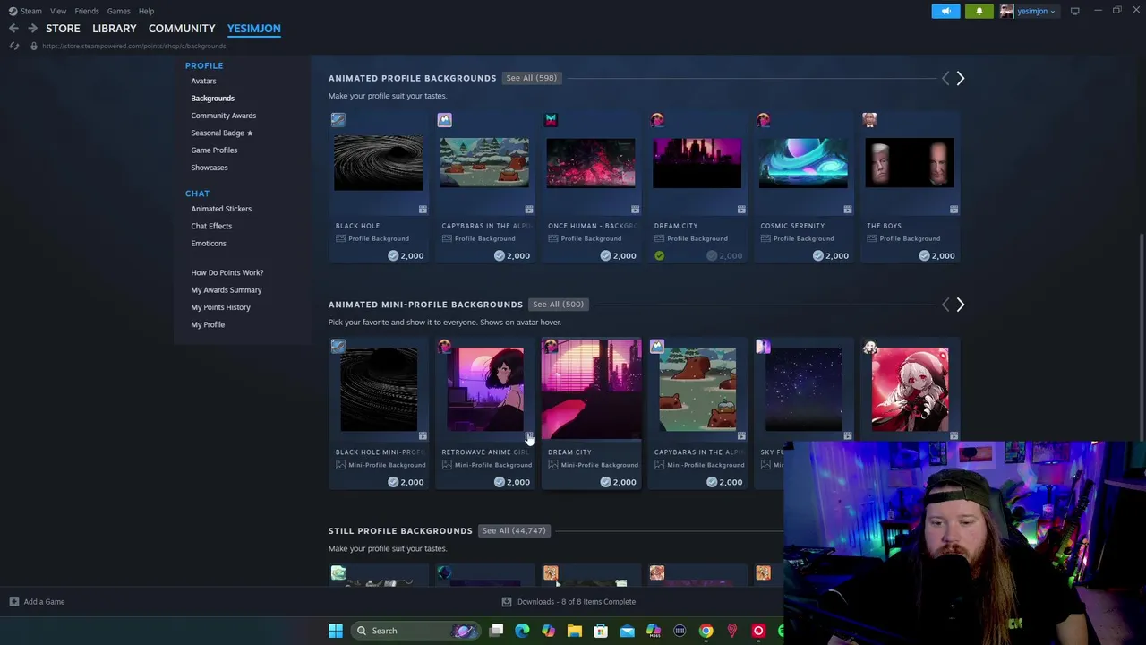Open The Boys background thumbnail
Image resolution: width=1146 pixels, height=645 pixels.
pos(910,163)
